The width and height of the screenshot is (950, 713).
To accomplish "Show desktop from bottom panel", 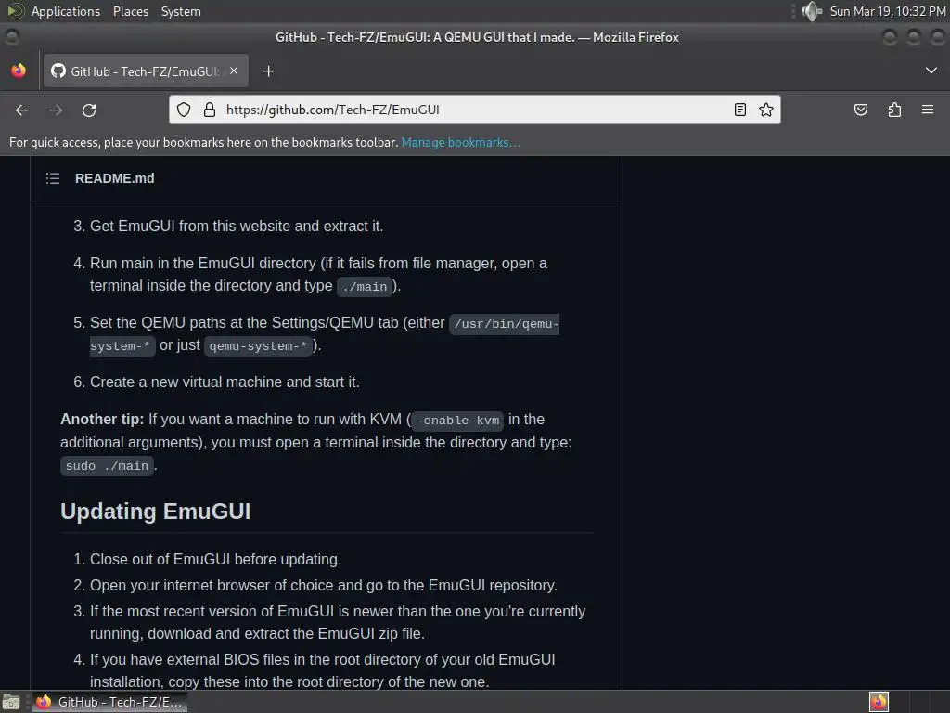I will [11, 702].
